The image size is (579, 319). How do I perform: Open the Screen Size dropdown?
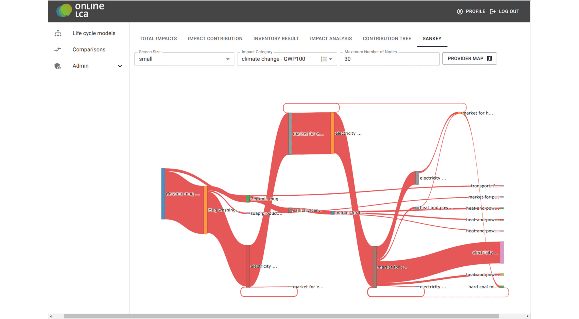click(x=184, y=59)
